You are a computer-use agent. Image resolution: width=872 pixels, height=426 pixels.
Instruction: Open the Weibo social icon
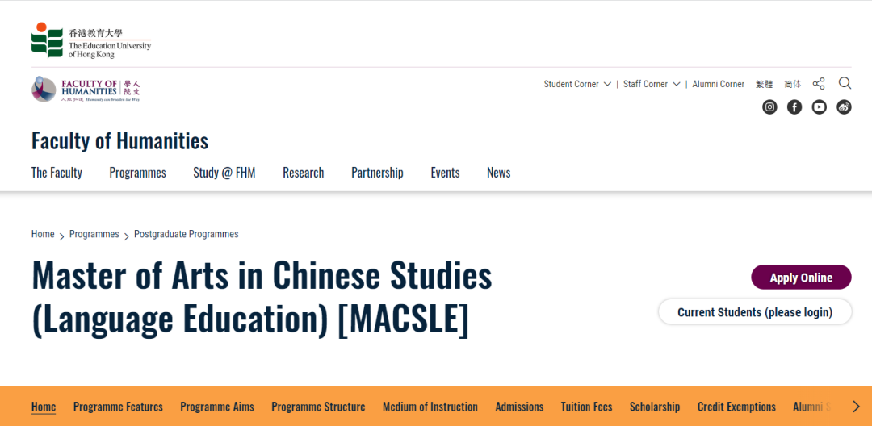[x=845, y=107]
